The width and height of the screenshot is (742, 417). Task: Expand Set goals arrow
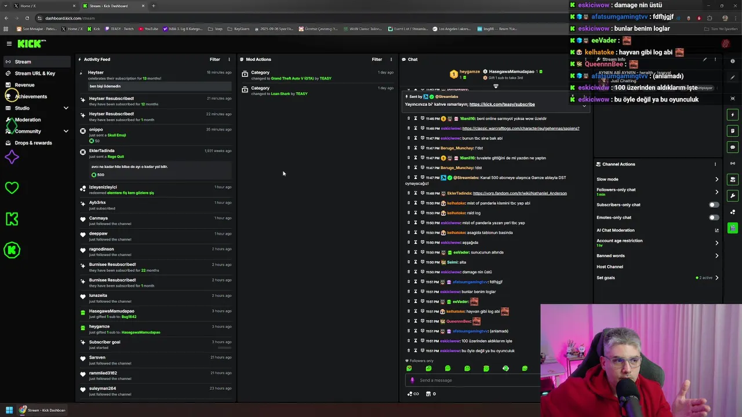tap(716, 277)
